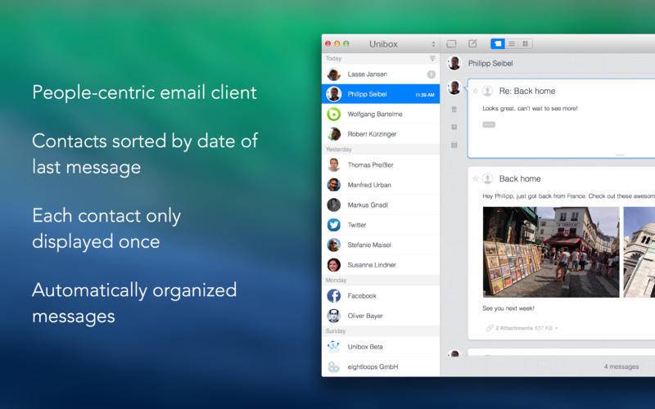This screenshot has height=409, width=655.
Task: Open the Unibox account switcher dropdown
Action: [x=433, y=44]
